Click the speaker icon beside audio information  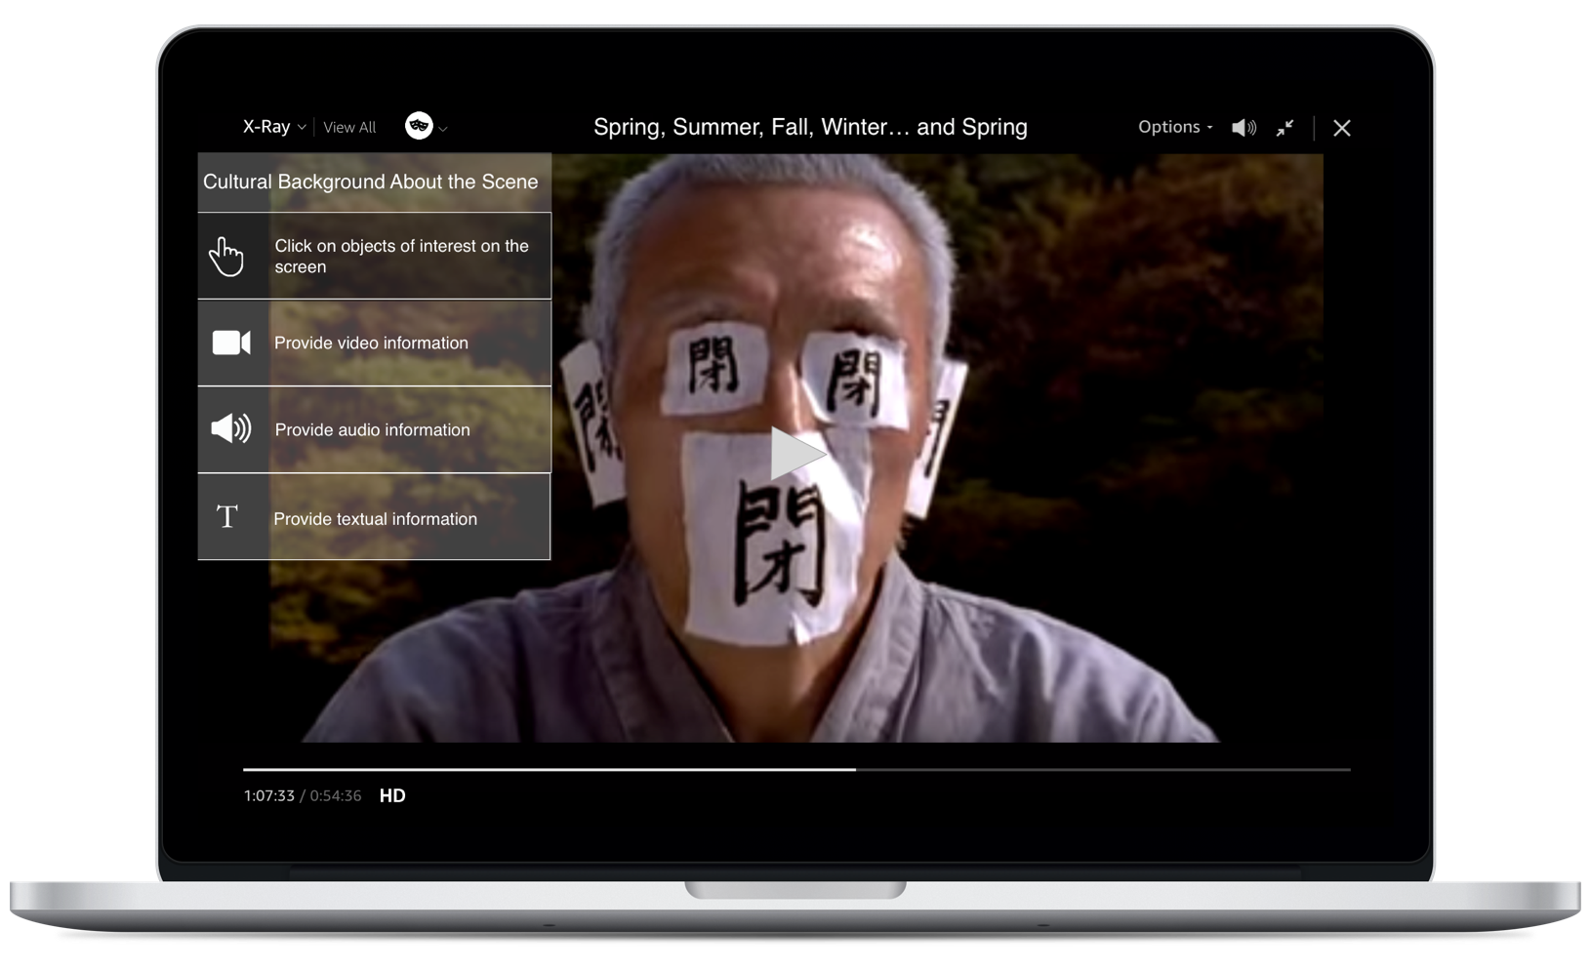pos(231,428)
